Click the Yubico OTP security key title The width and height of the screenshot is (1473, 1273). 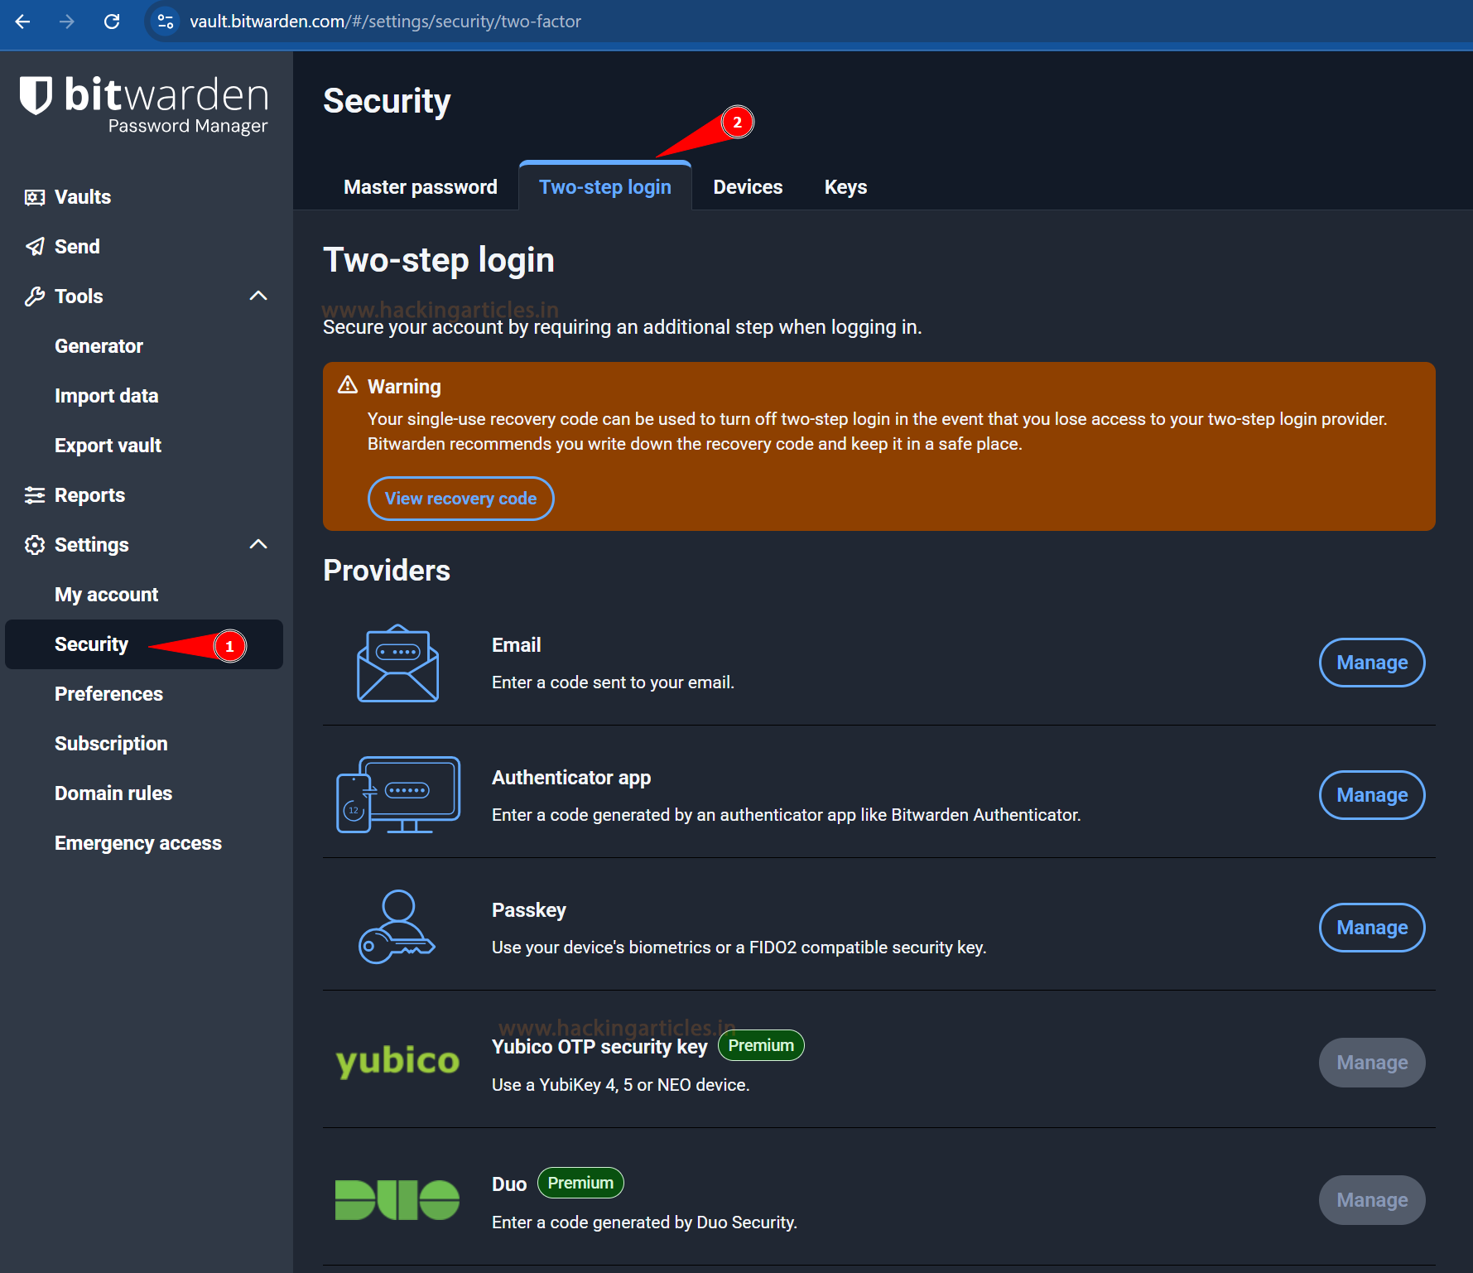pyautogui.click(x=599, y=1047)
